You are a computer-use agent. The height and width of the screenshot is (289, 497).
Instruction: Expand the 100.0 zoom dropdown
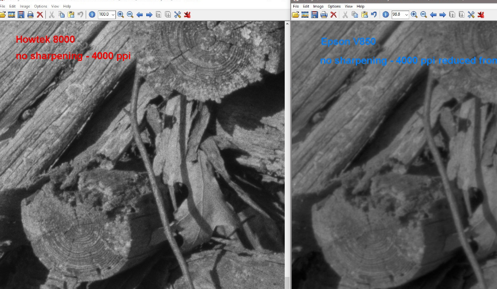[112, 15]
